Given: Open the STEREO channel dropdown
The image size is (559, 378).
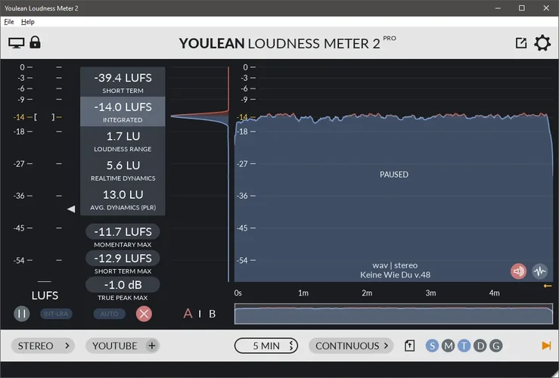Looking at the screenshot, I should pos(43,346).
